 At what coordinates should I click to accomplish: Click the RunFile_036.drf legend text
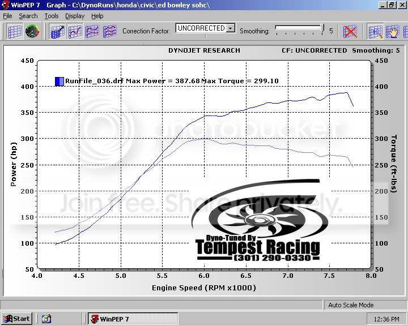(x=95, y=81)
